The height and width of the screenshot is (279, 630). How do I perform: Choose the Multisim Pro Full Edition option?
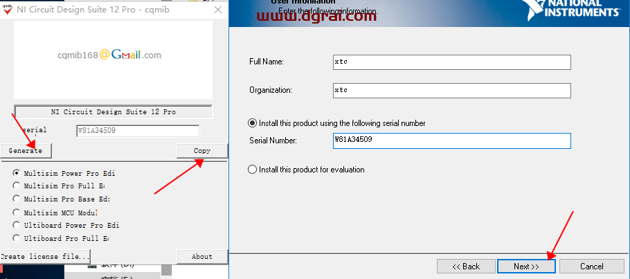tap(17, 186)
